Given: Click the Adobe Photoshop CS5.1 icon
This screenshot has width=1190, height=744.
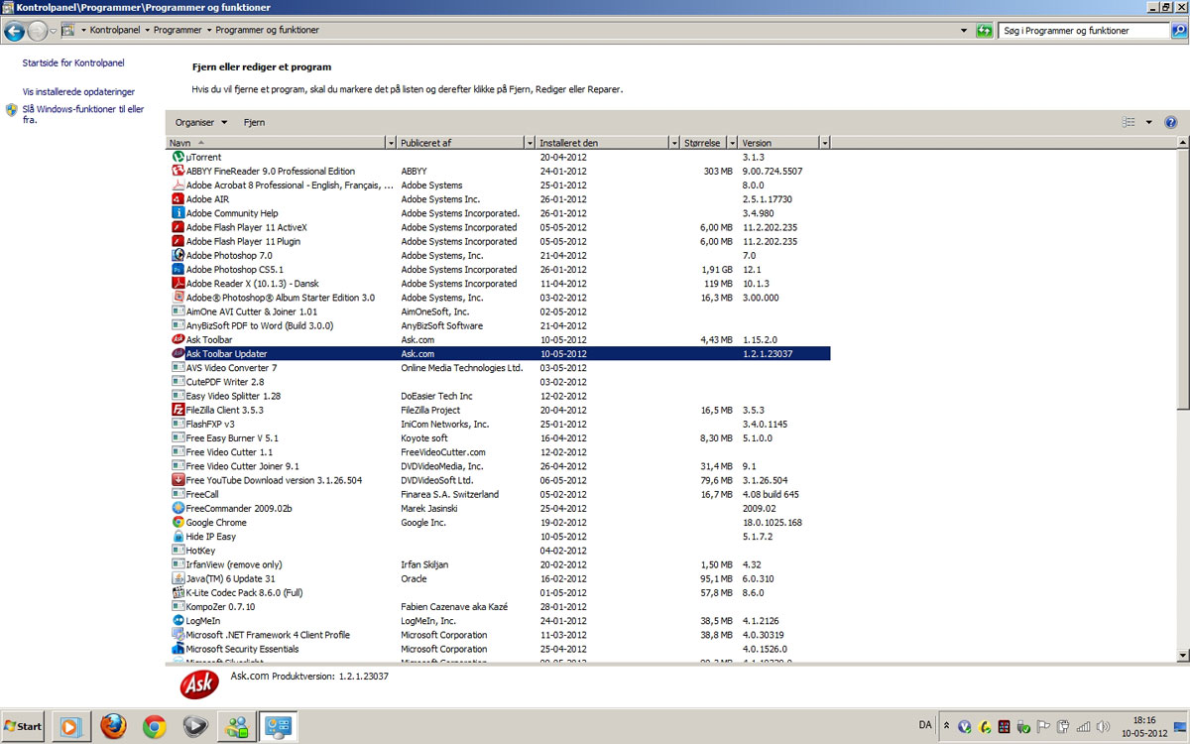Looking at the screenshot, I should [178, 269].
